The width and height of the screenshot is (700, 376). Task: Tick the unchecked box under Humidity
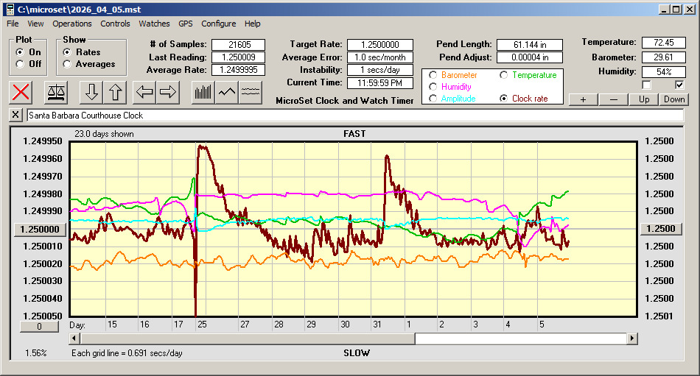pos(647,85)
